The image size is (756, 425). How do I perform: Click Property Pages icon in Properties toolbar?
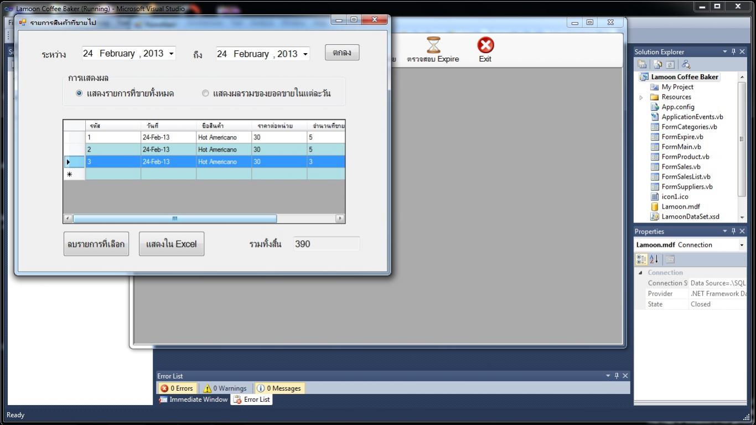(670, 259)
